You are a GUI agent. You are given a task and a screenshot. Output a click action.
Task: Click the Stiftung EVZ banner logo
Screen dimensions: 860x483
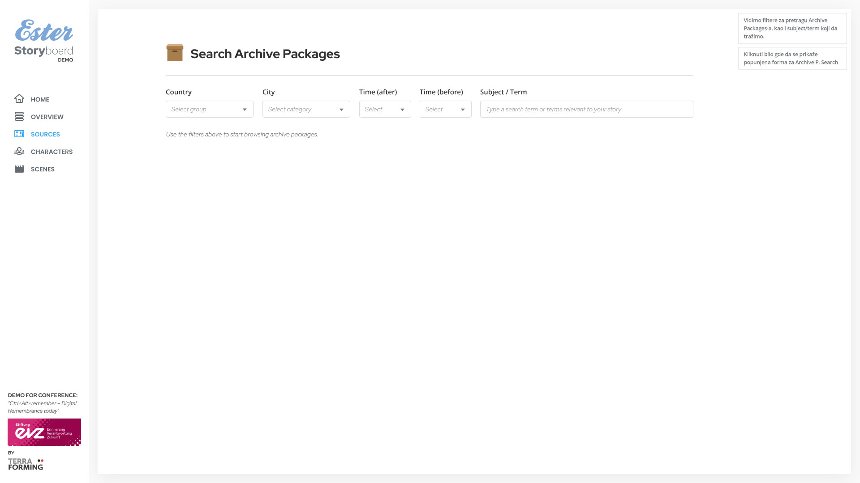tap(44, 432)
